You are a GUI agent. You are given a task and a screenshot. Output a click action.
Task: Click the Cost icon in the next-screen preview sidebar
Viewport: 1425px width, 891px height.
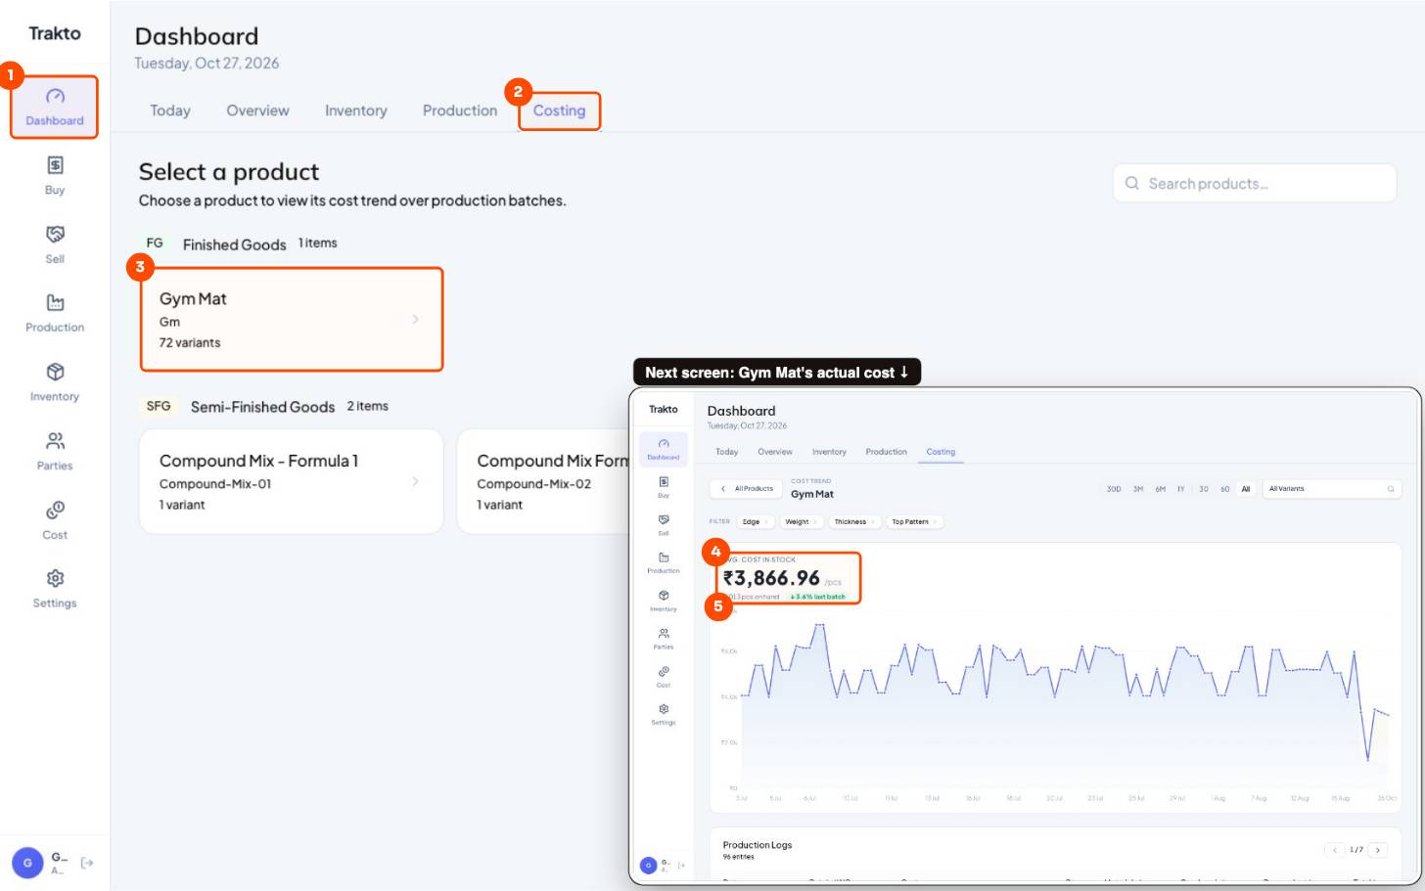pyautogui.click(x=664, y=672)
